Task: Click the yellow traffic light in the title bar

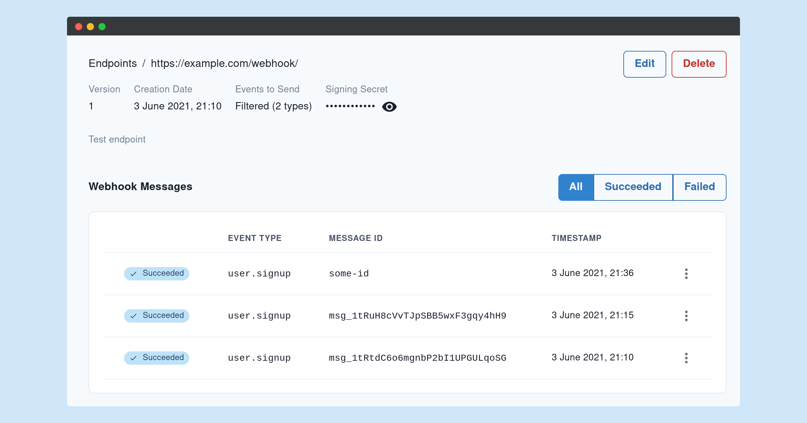Action: click(x=90, y=26)
